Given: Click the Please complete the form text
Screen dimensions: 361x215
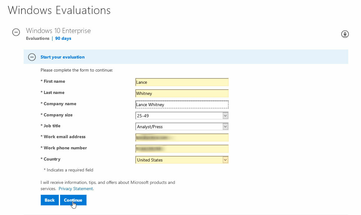Looking at the screenshot, I should coord(77,70).
